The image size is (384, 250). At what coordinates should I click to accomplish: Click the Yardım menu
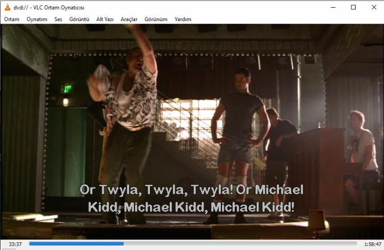[183, 19]
